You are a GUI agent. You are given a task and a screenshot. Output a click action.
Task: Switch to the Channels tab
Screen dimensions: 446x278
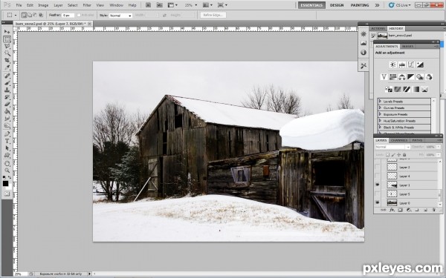pyautogui.click(x=399, y=140)
